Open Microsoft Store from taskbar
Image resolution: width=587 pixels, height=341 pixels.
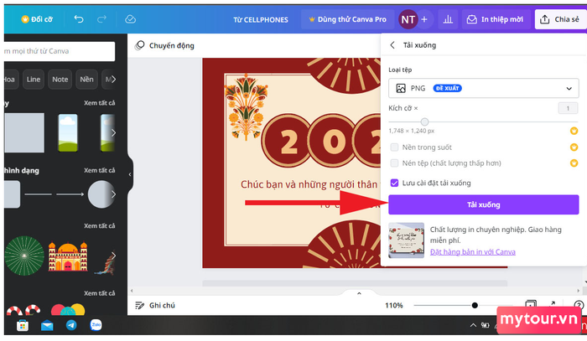coord(23,325)
